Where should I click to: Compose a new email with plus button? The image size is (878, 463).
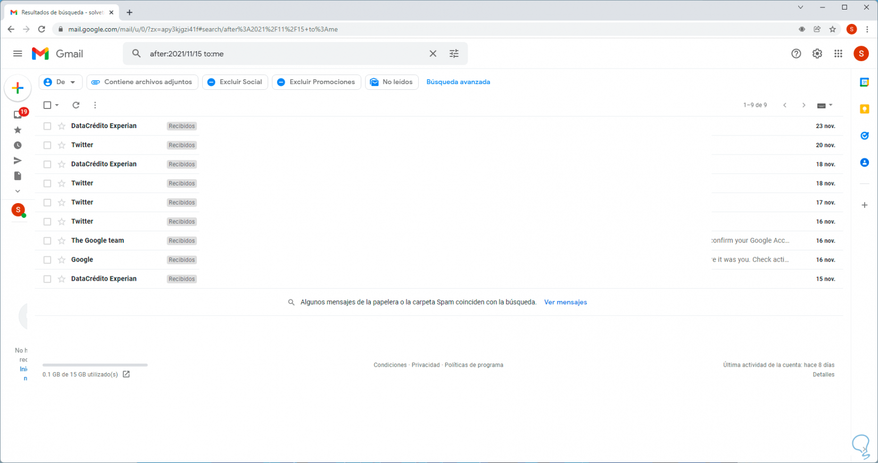point(18,88)
